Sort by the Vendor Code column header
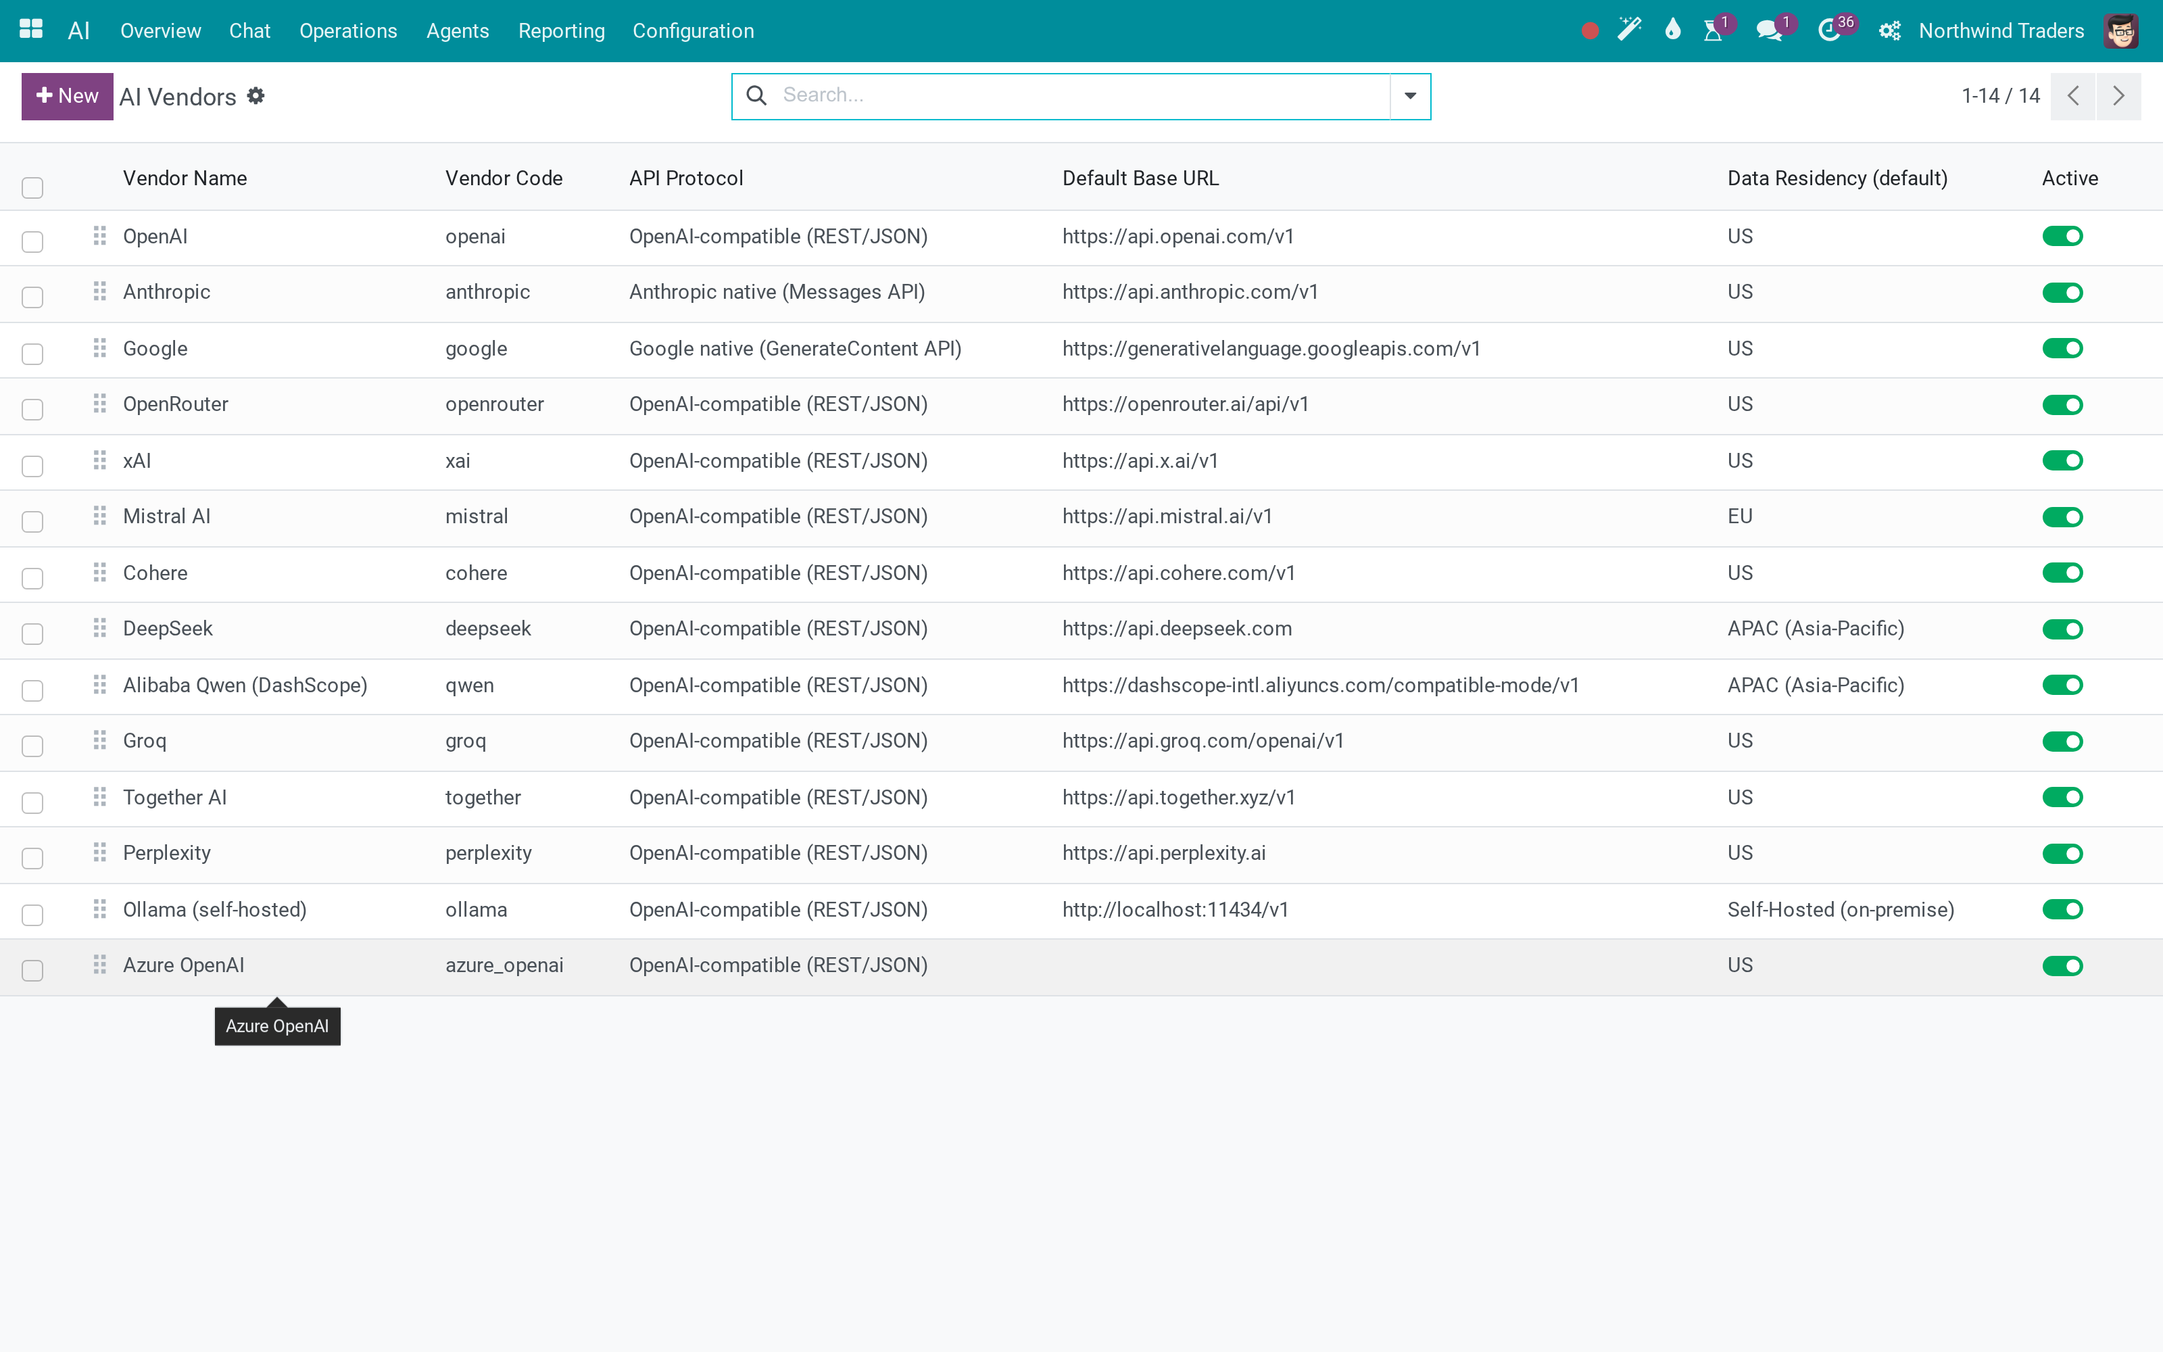2163x1352 pixels. pyautogui.click(x=504, y=178)
